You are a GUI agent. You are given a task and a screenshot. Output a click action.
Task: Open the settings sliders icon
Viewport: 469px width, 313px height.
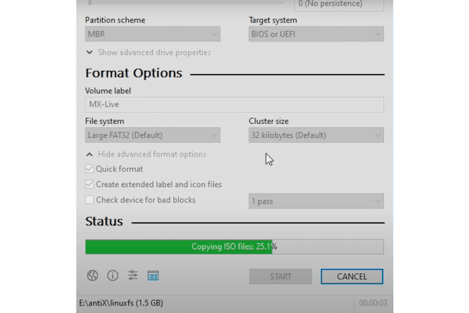[133, 275]
